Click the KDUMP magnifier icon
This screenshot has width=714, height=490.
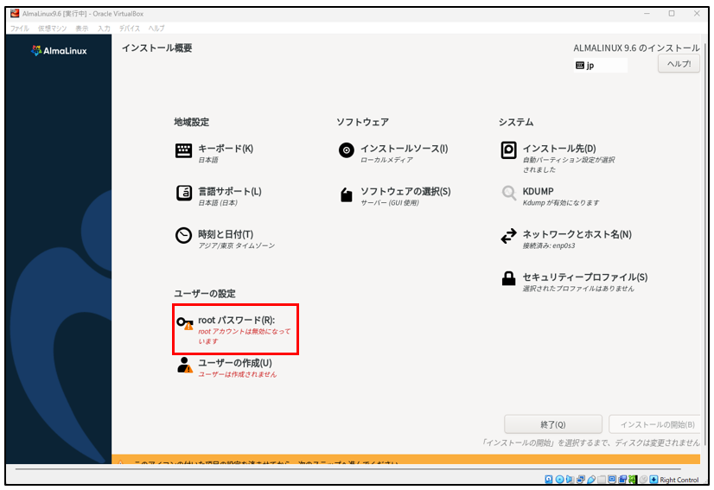click(509, 194)
